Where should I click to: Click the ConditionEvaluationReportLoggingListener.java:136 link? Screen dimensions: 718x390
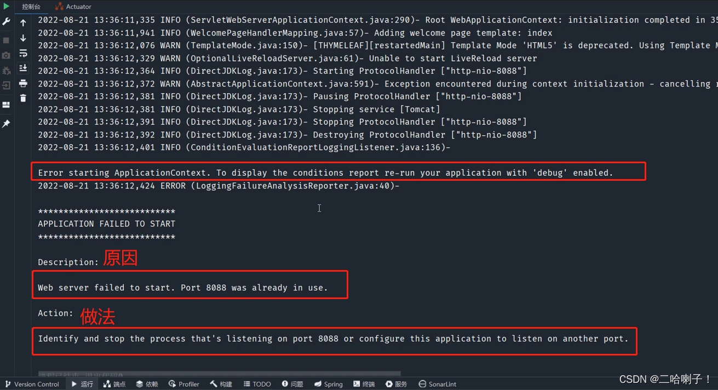click(319, 147)
